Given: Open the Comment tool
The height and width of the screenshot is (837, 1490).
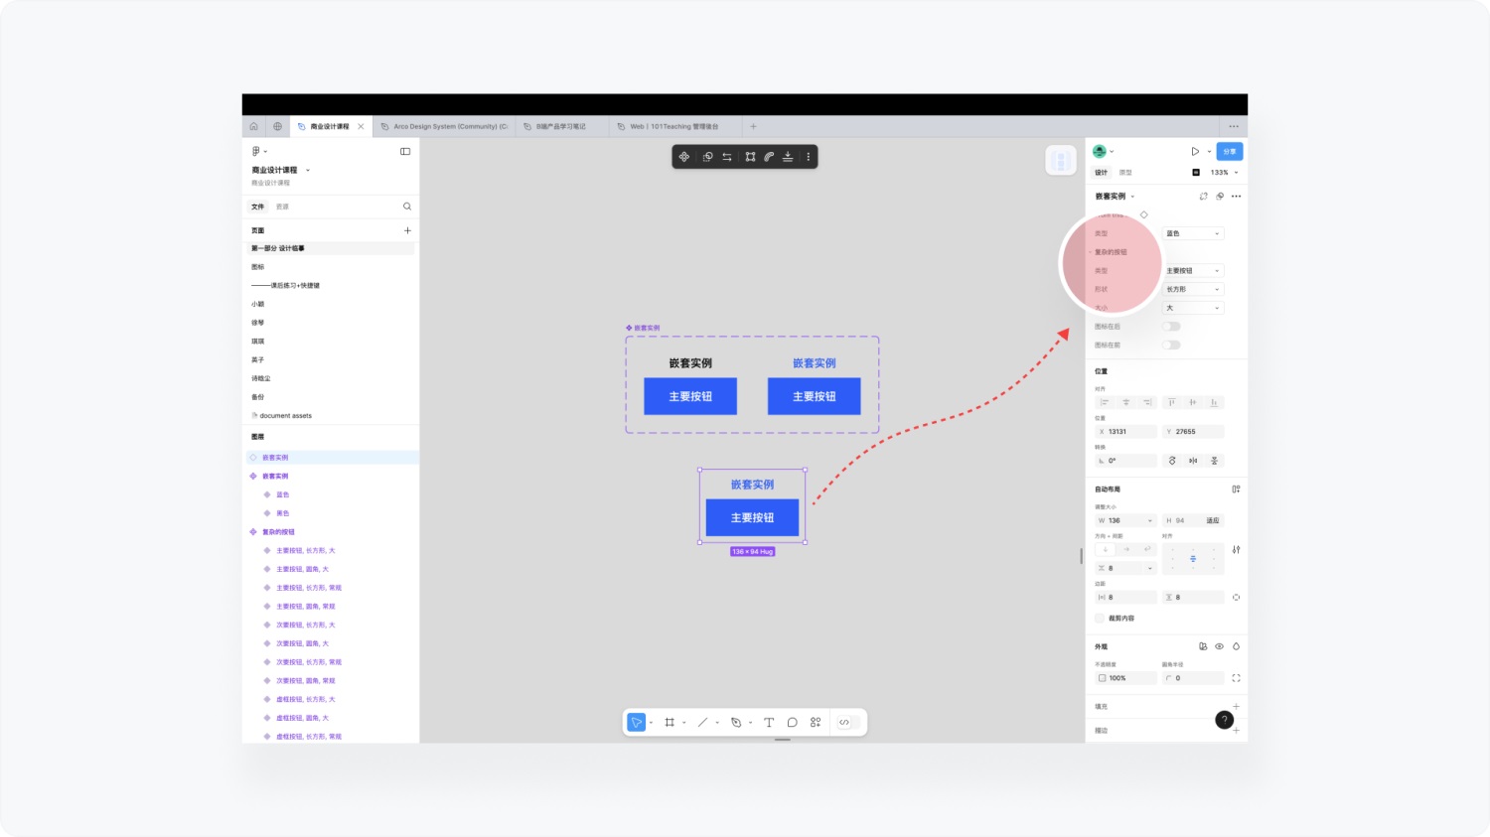Looking at the screenshot, I should 792,722.
